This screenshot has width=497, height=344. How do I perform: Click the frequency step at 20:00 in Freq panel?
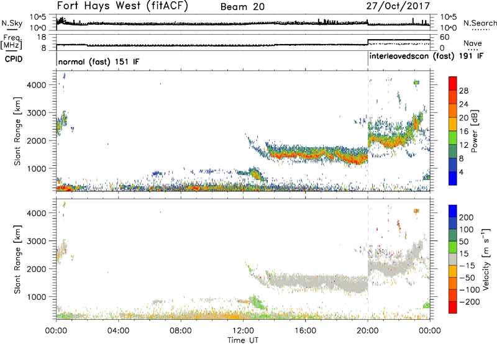tap(368, 42)
